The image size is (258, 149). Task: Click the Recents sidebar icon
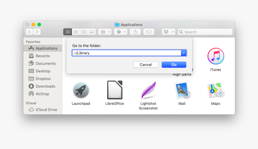point(31,56)
